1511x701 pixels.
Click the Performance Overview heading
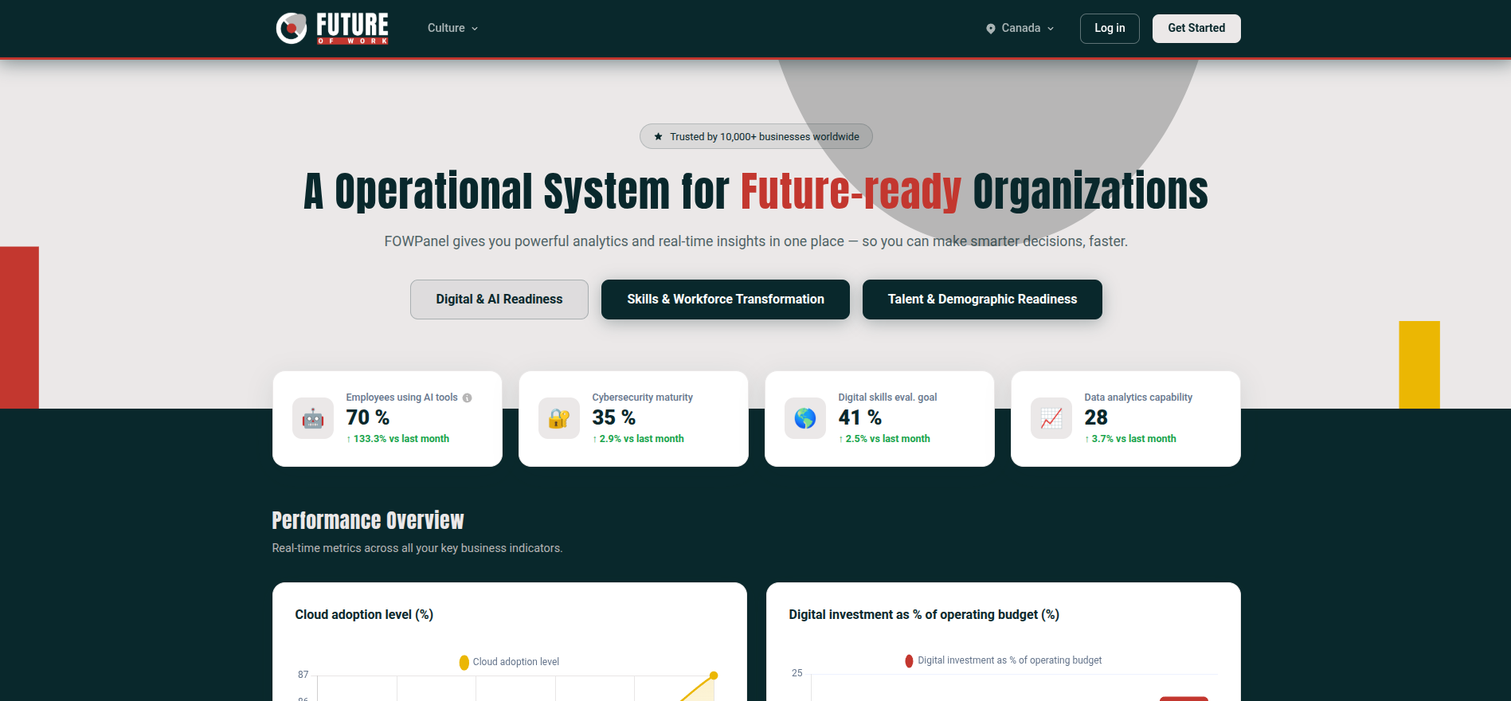368,520
